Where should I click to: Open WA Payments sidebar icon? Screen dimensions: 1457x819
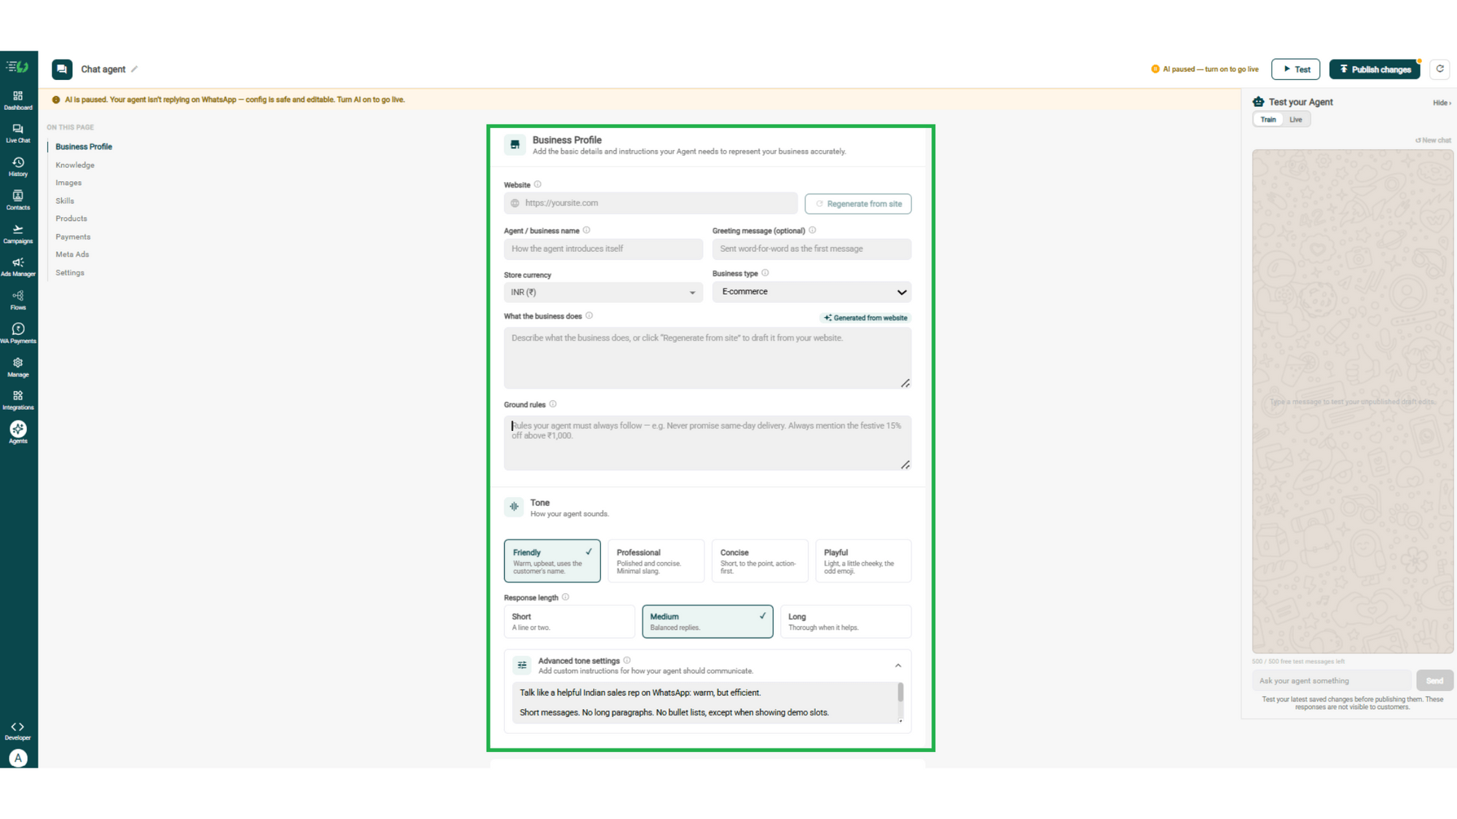point(18,333)
